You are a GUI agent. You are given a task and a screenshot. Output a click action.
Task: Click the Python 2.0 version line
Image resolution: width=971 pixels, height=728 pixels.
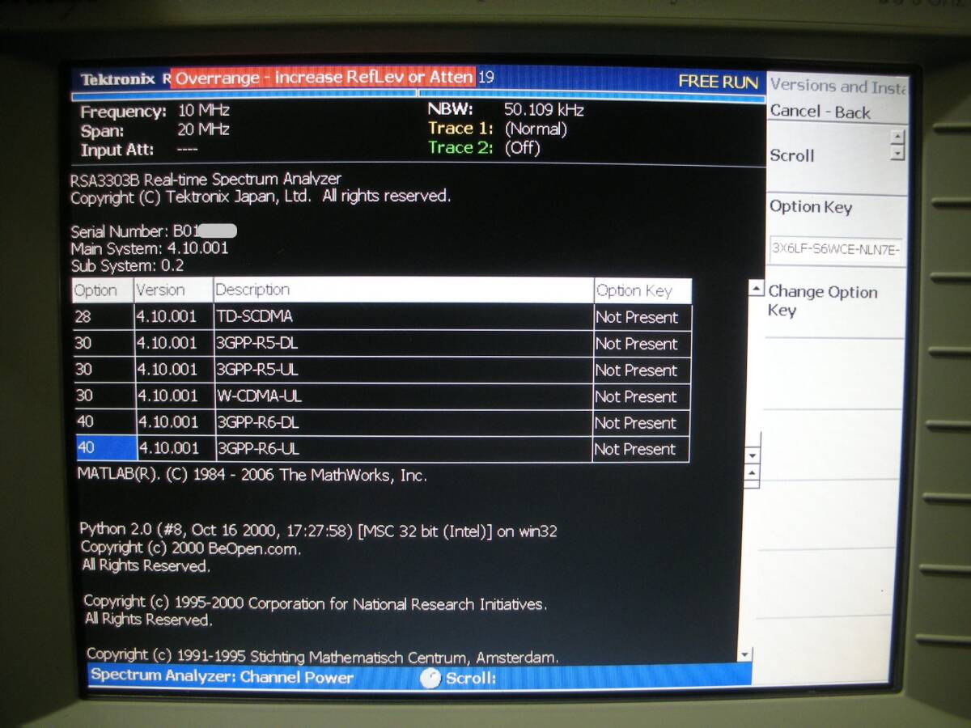tap(319, 531)
